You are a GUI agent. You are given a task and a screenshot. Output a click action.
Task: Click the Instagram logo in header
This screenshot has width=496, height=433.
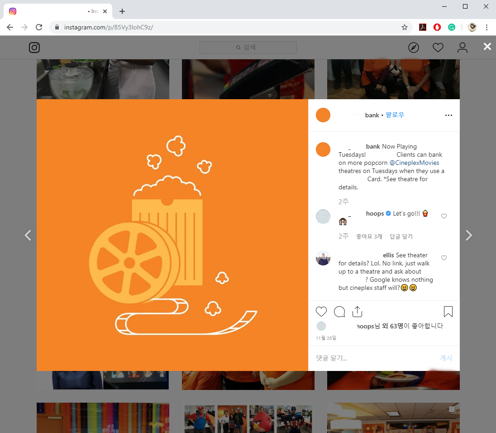[34, 48]
